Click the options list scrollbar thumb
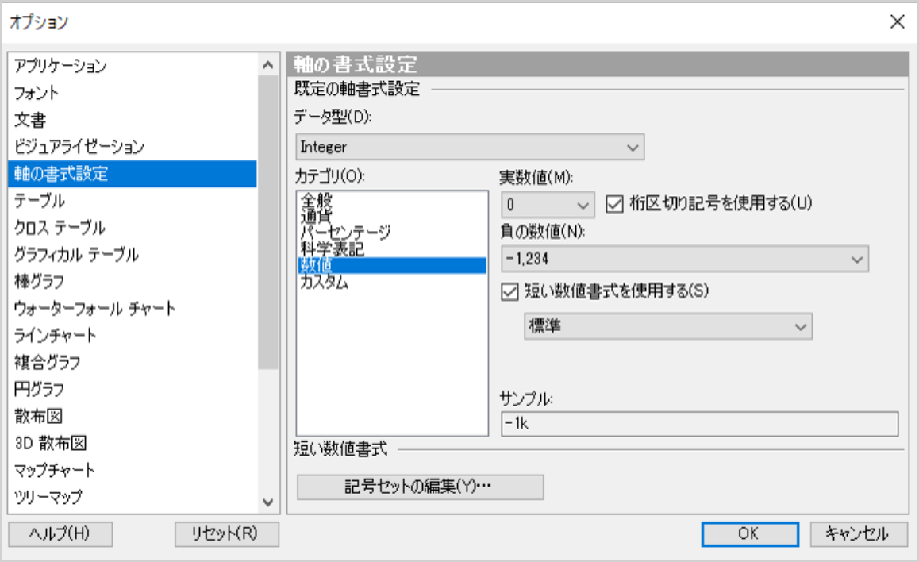Viewport: 919px width, 562px height. pyautogui.click(x=268, y=223)
